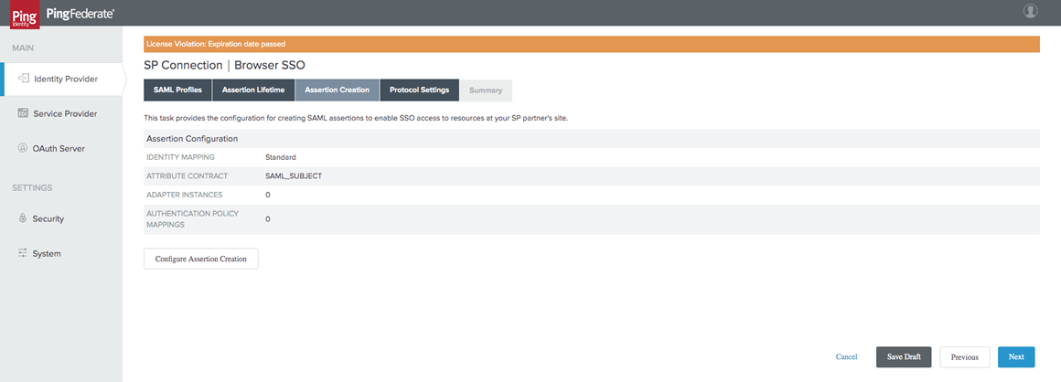Click the SP Connection | Browser SSO heading
Screen dimensions: 1061x382
pyautogui.click(x=225, y=66)
